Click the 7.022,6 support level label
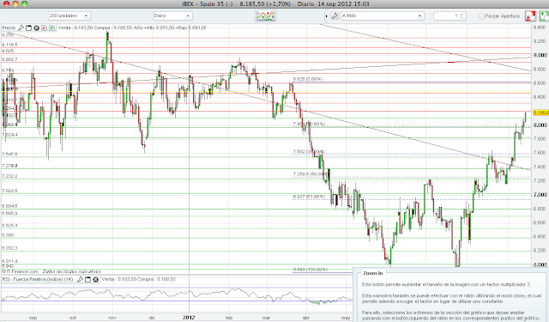The image size is (549, 322). [x=9, y=191]
